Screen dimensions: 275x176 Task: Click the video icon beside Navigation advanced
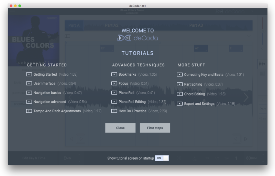point(29,102)
